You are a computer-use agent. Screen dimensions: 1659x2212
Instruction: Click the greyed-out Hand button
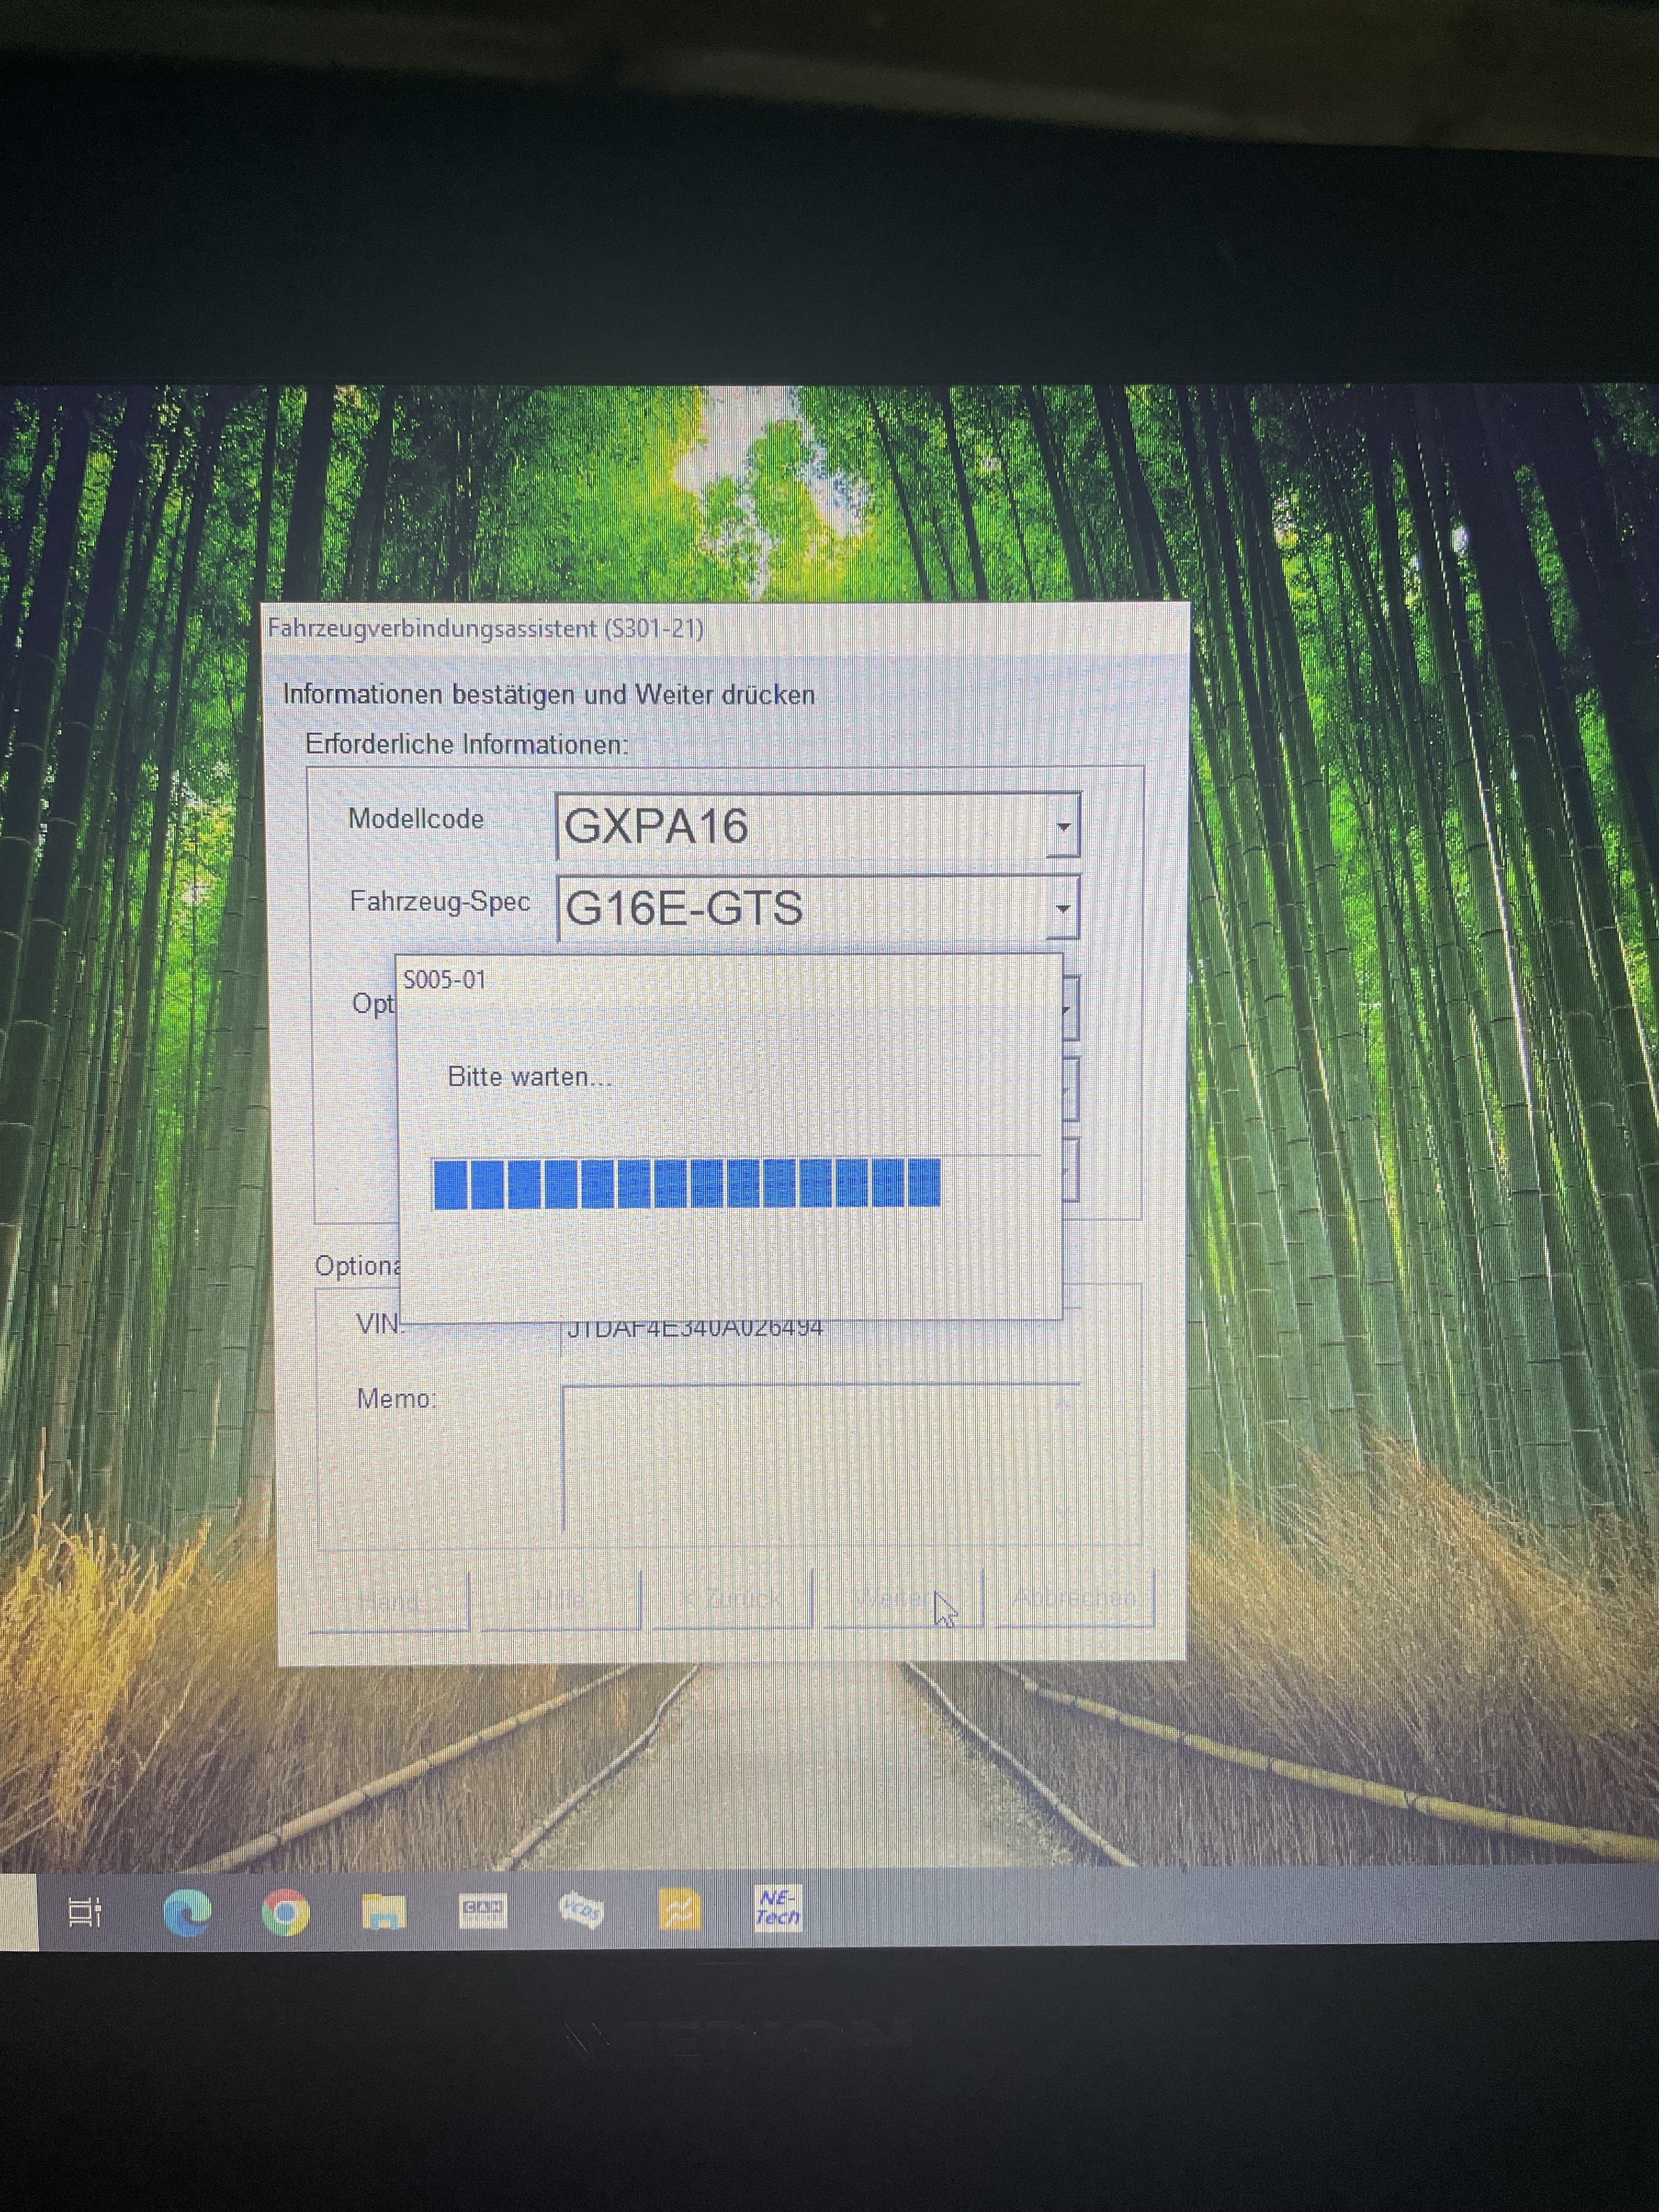[x=389, y=1602]
